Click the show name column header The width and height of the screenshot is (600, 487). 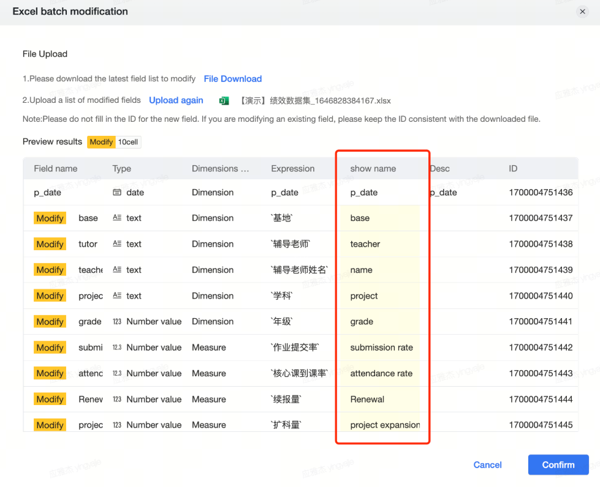click(373, 168)
